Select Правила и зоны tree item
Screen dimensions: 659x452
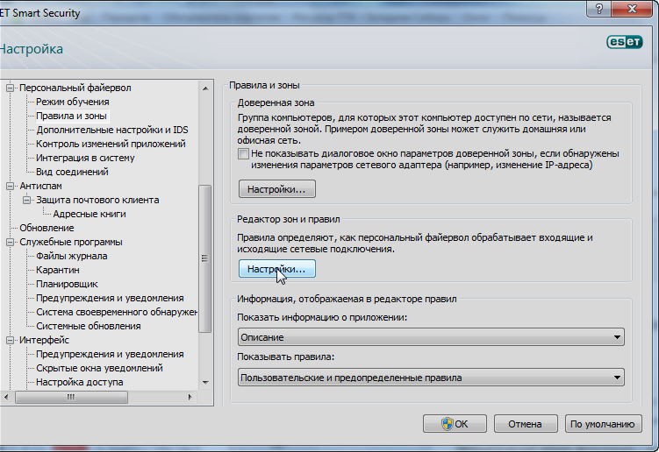(71, 116)
